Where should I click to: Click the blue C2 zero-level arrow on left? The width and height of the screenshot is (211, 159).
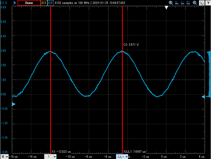click(14, 104)
